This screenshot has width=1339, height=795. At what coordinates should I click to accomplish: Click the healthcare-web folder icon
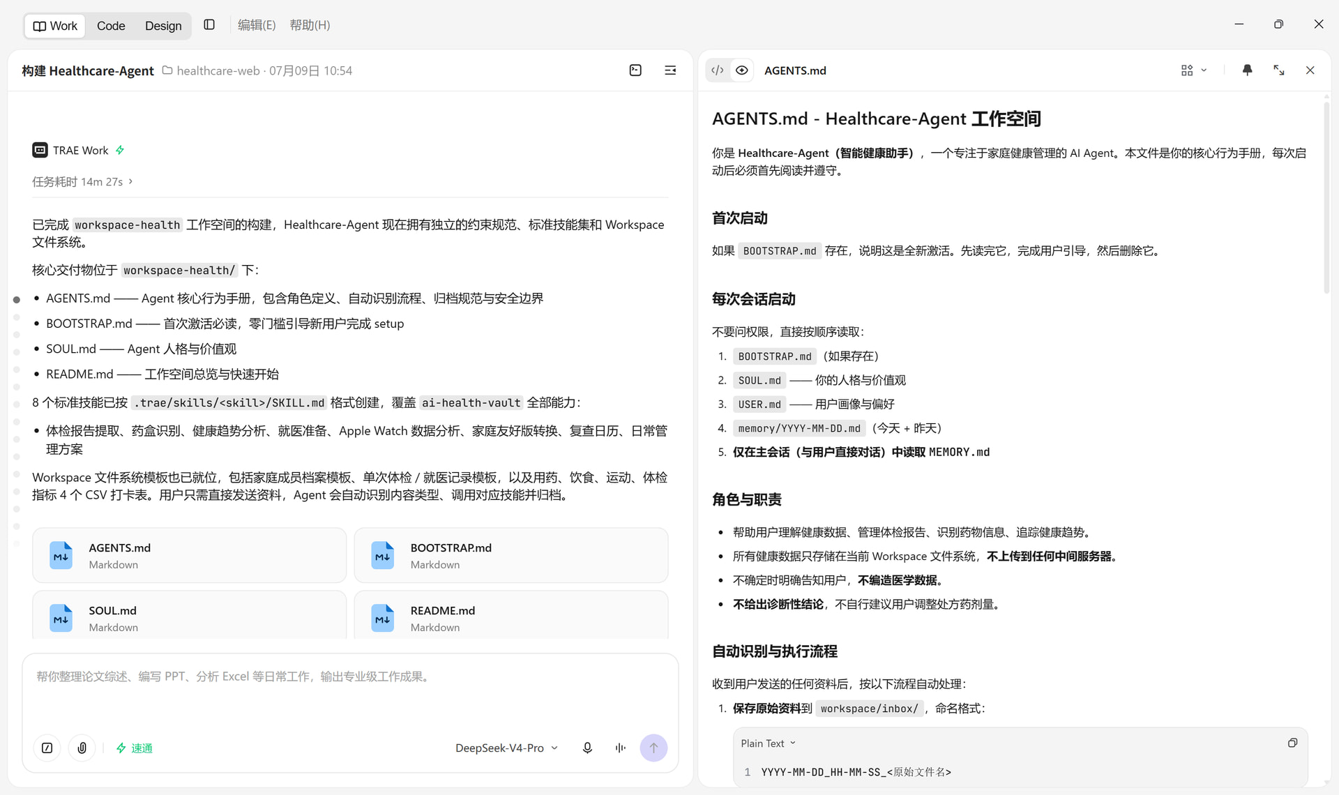pyautogui.click(x=167, y=70)
